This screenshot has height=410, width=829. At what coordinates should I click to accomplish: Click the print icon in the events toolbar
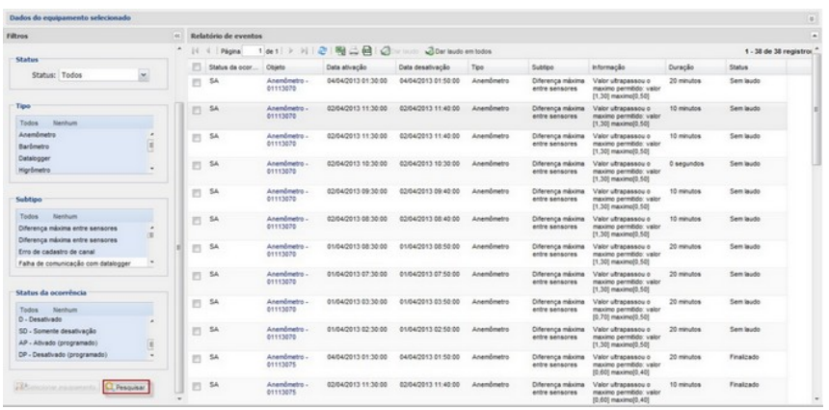pyautogui.click(x=354, y=49)
